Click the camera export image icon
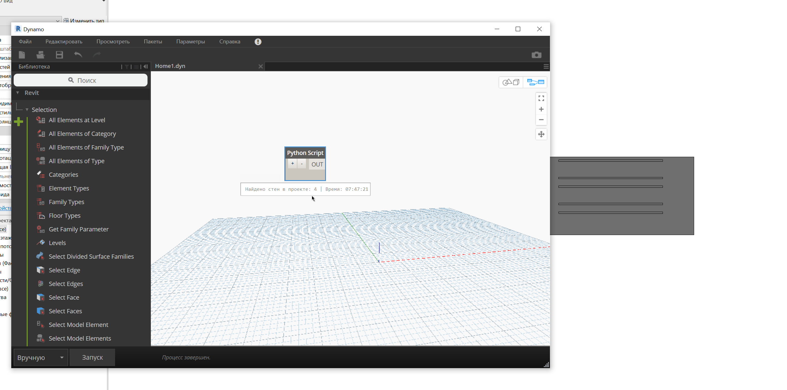 click(536, 55)
